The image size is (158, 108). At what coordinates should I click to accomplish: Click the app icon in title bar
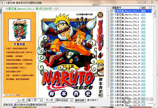point(3,3)
